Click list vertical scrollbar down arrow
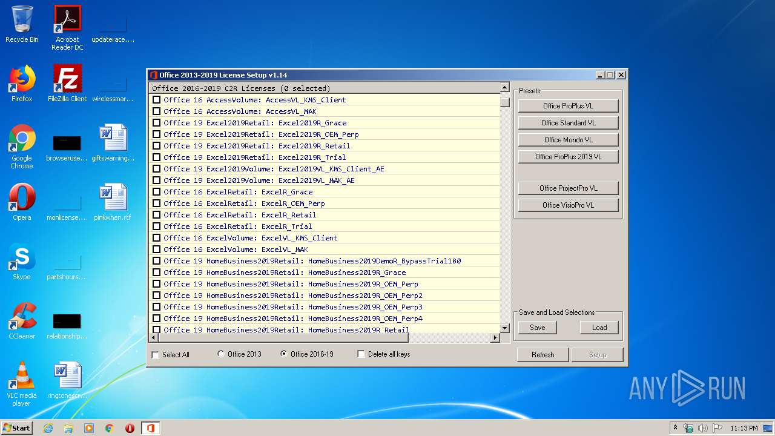Screen dimensions: 775x436 pyautogui.click(x=505, y=328)
